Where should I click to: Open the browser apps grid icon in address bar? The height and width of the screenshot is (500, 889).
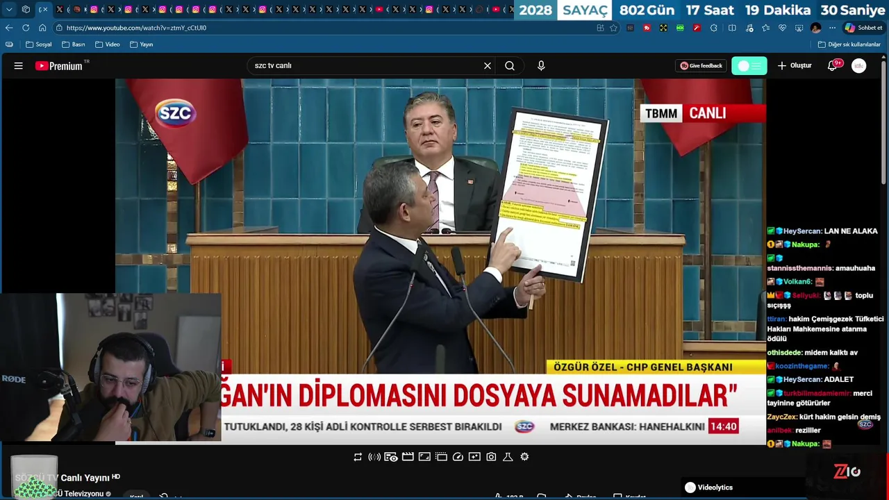[600, 28]
